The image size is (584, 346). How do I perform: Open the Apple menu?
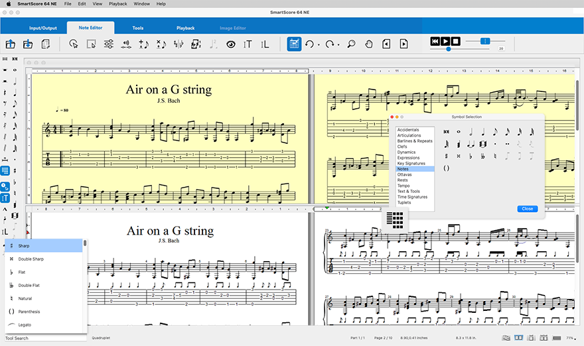point(9,4)
